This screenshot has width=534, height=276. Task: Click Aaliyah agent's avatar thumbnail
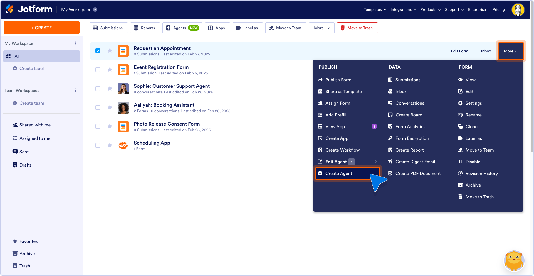pyautogui.click(x=123, y=108)
